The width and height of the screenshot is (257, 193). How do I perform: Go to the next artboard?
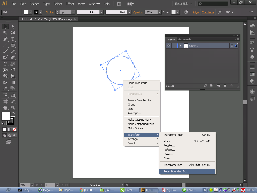tap(62, 185)
